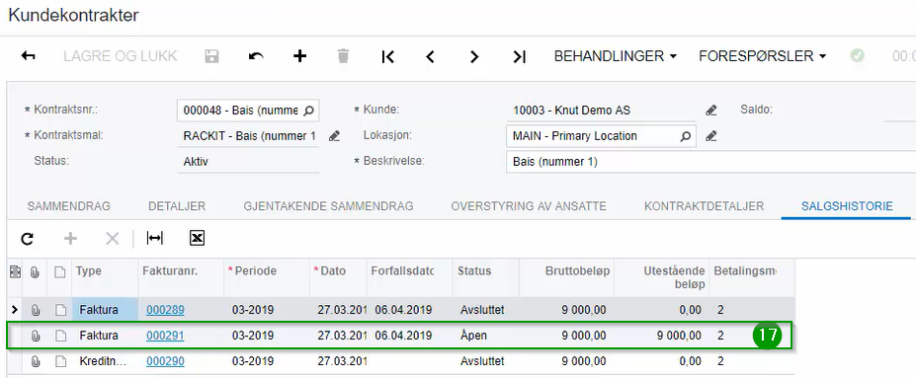Image resolution: width=916 pixels, height=378 pixels.
Task: Open Kontraktsnr. lookup selector
Action: [309, 111]
